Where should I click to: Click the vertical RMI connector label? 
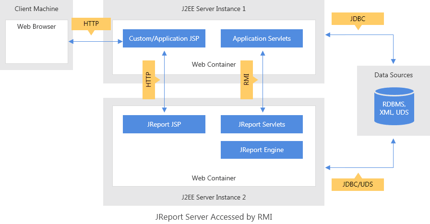[247, 80]
